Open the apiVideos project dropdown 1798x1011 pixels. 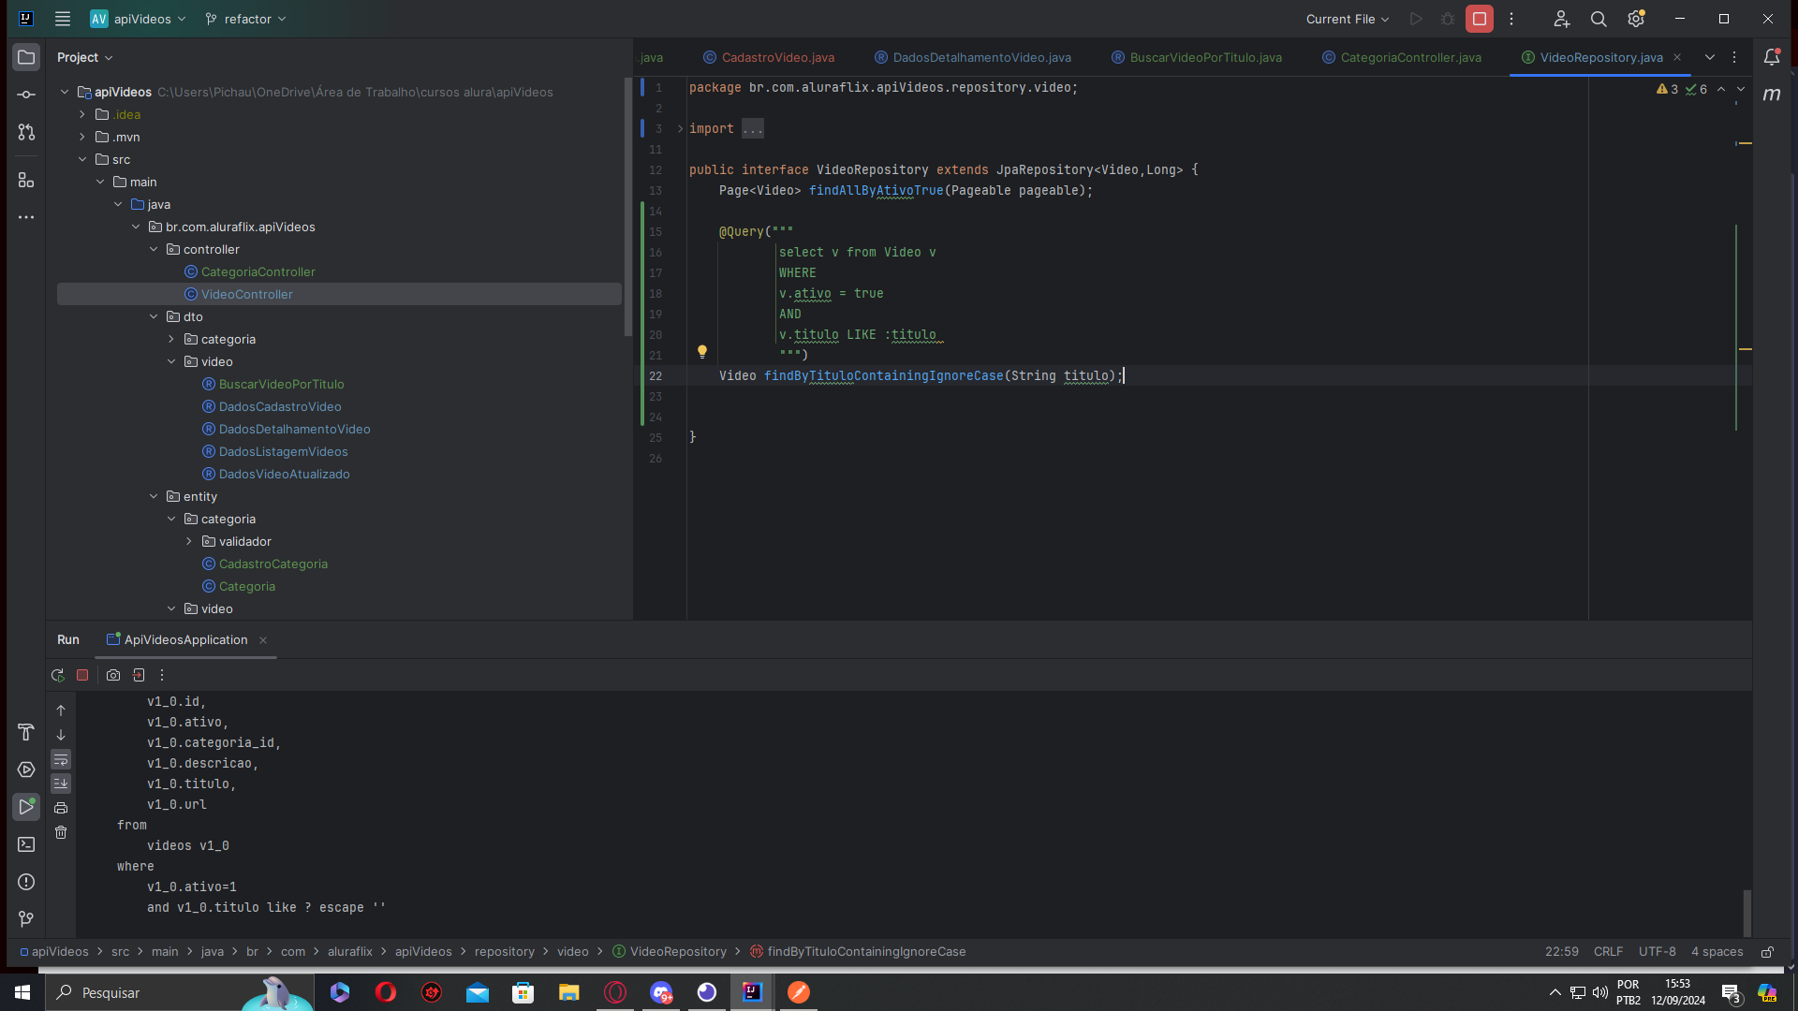pos(139,19)
